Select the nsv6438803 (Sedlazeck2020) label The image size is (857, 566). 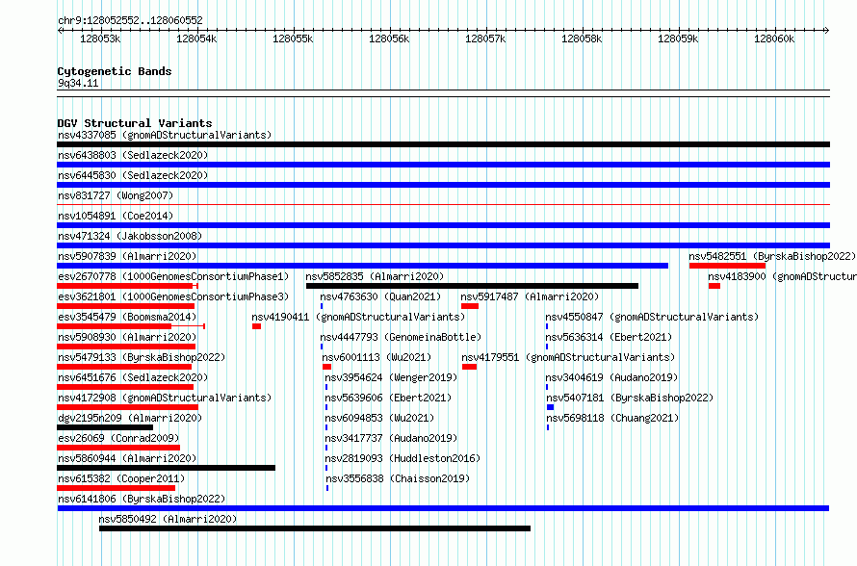[x=133, y=155]
